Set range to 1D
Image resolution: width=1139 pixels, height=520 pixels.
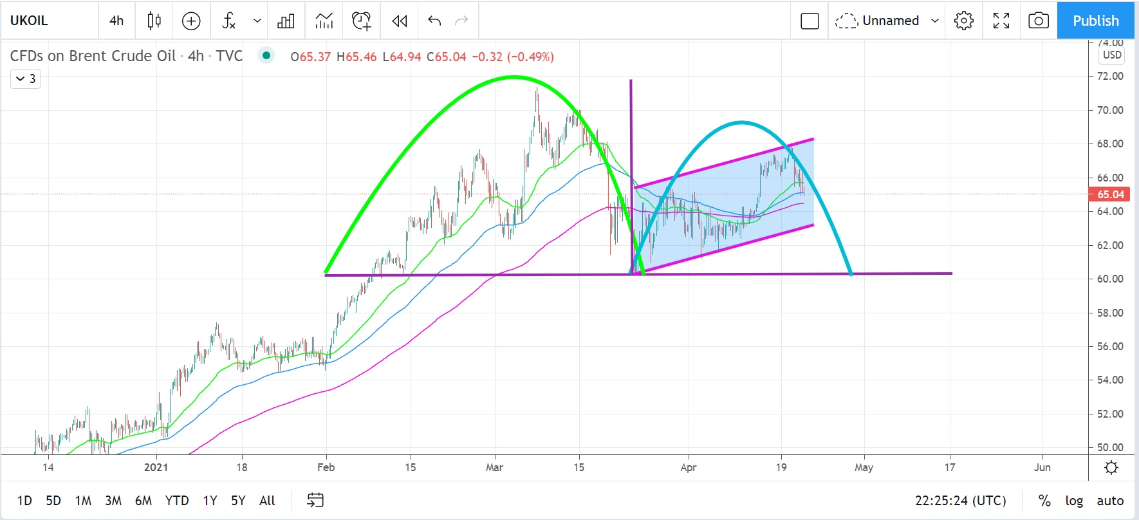point(24,501)
